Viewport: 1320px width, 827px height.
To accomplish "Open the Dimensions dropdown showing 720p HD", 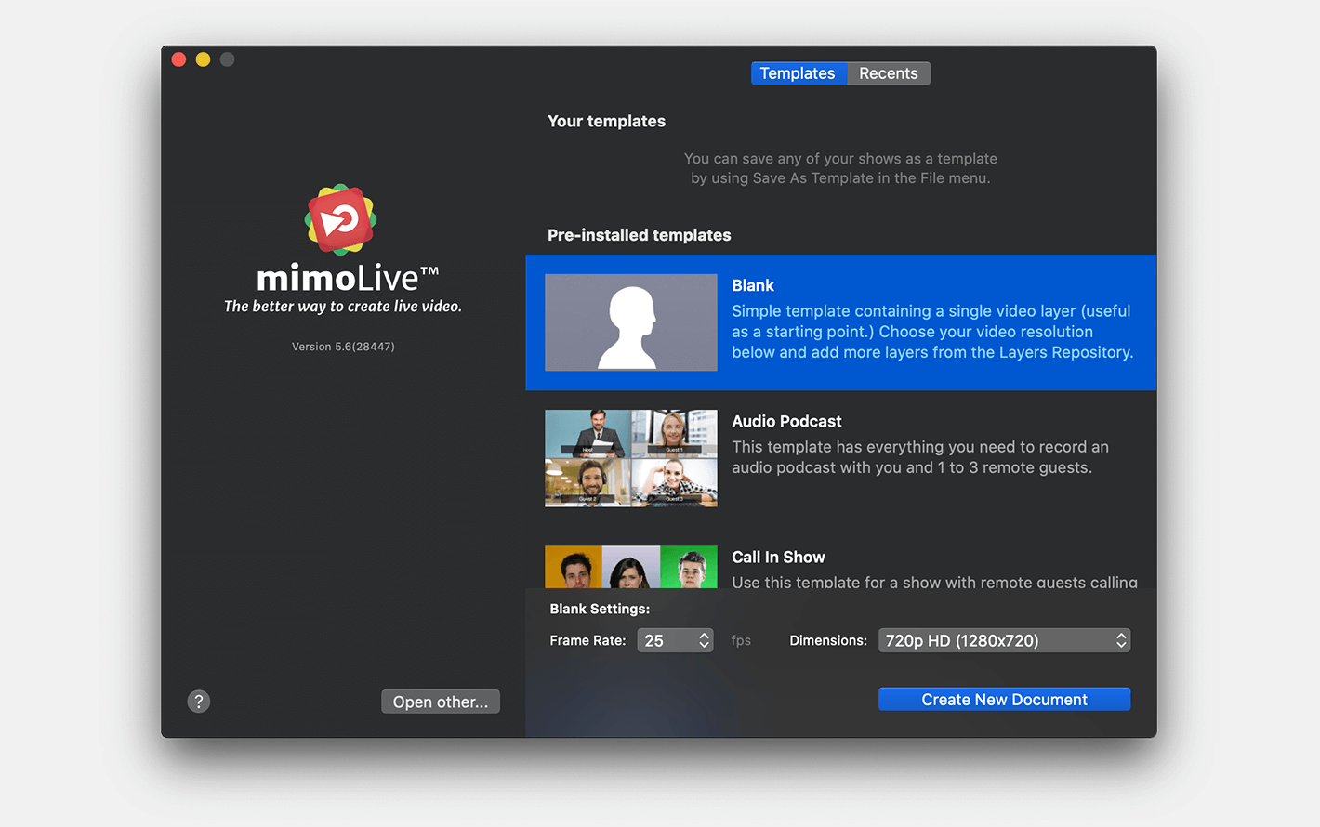I will pyautogui.click(x=1004, y=640).
